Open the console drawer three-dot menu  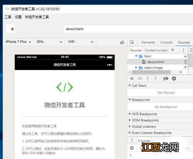132,140
